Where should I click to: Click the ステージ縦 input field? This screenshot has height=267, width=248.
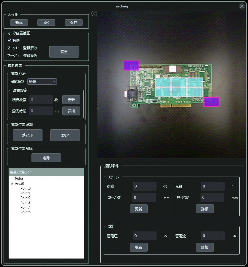(x=212, y=198)
